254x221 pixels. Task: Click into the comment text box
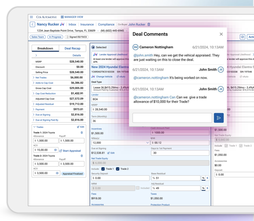[x=172, y=118]
